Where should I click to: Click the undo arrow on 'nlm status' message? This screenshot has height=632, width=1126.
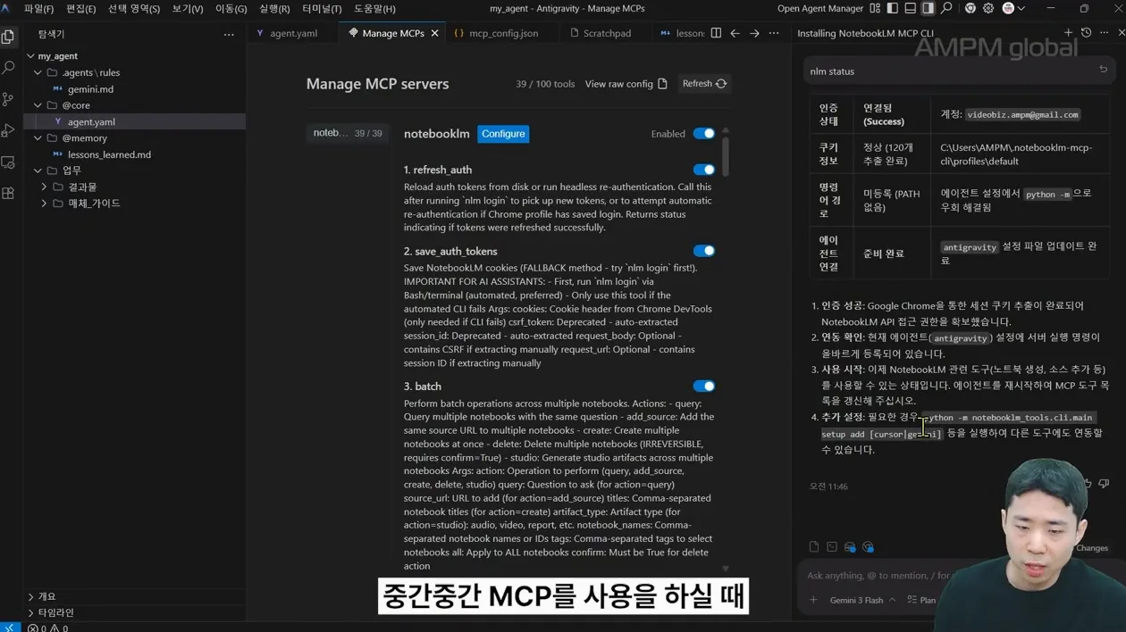coord(1103,70)
